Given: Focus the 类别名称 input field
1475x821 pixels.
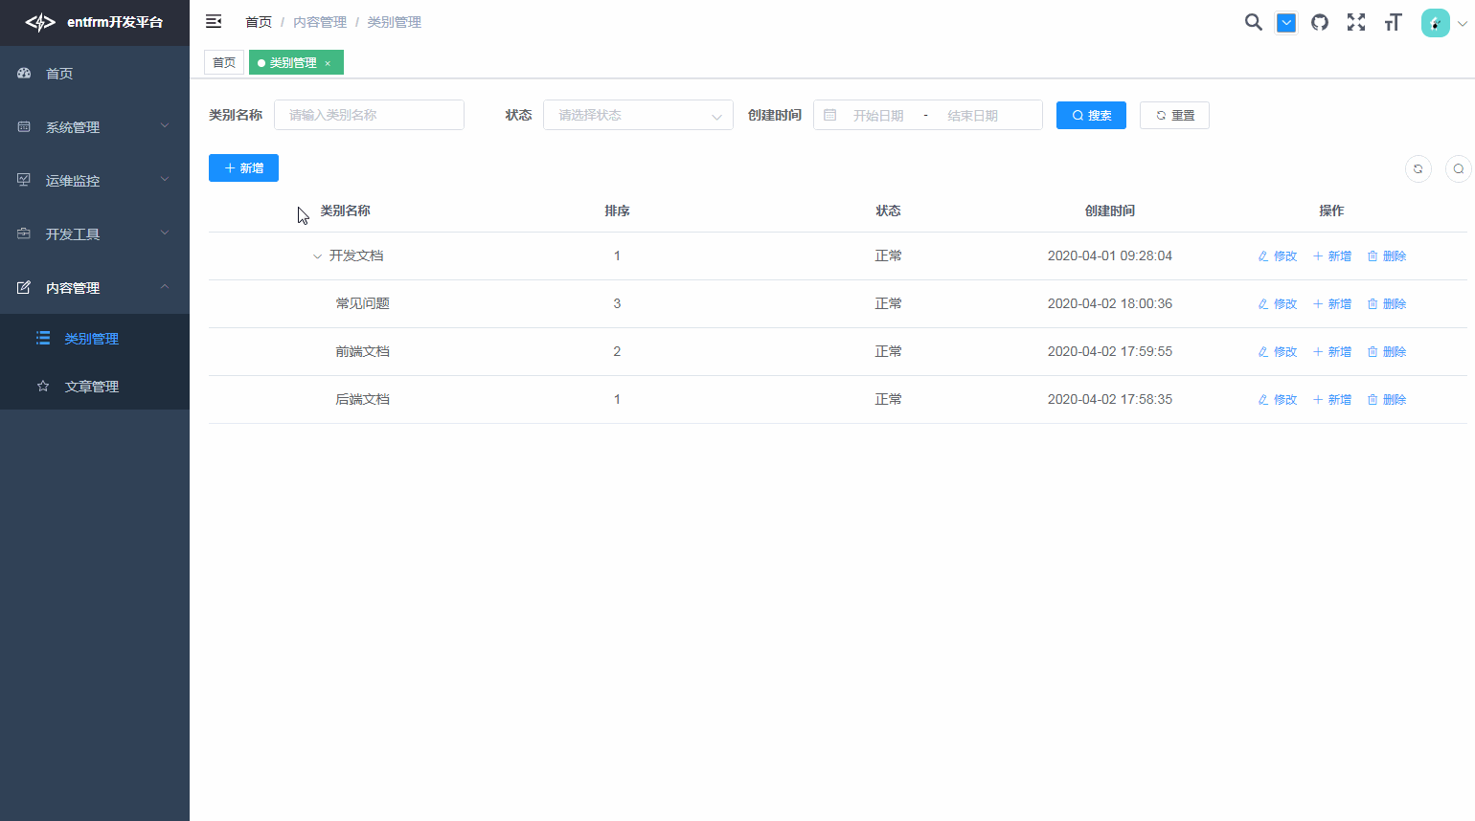Looking at the screenshot, I should click(369, 115).
